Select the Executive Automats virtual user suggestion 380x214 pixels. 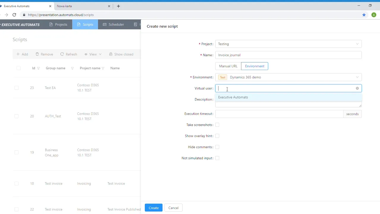pyautogui.click(x=233, y=97)
